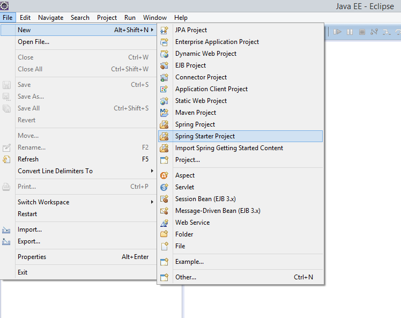Select Servlet entry in New submenu
The image size is (401, 318).
(x=240, y=187)
